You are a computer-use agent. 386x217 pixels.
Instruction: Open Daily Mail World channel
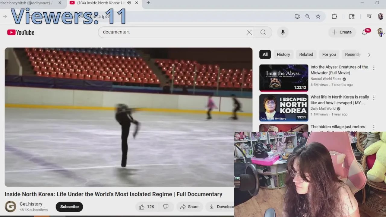tap(323, 108)
